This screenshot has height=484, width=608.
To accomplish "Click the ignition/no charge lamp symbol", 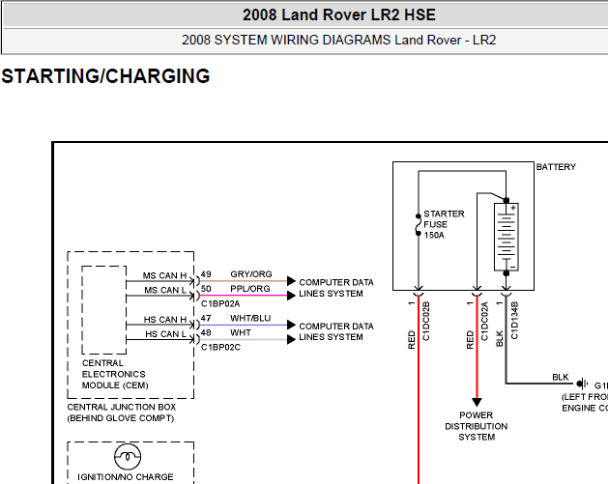I will pyautogui.click(x=128, y=456).
